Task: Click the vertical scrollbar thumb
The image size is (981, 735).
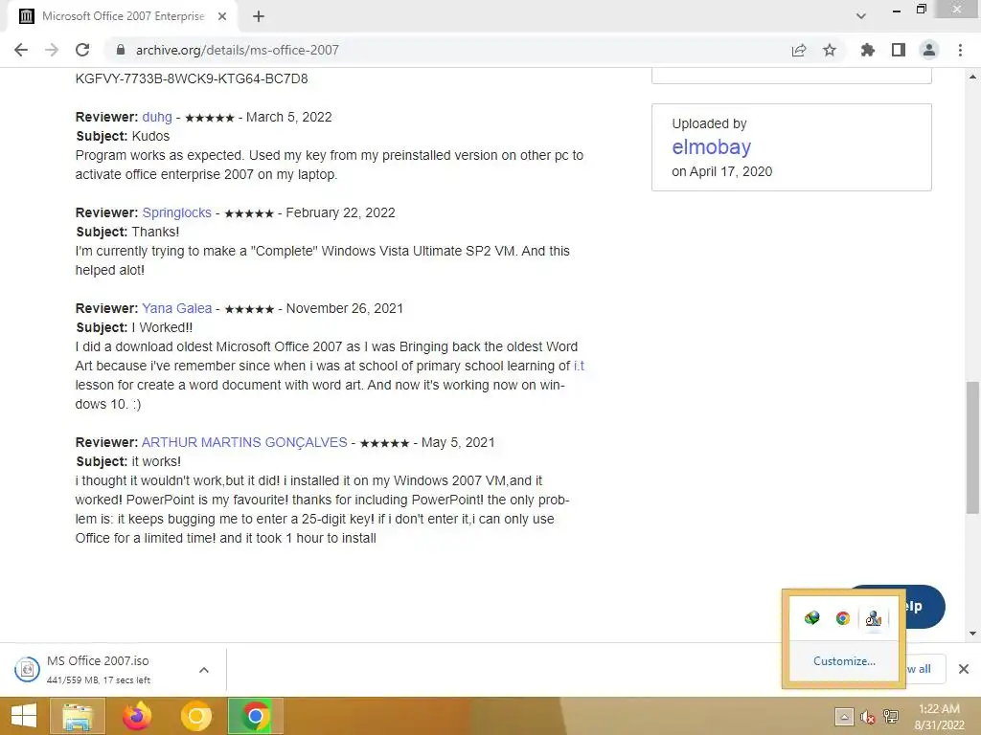Action: (972, 447)
